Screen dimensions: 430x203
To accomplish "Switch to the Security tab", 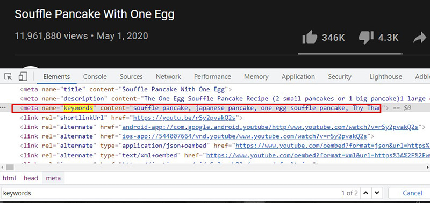I will (x=340, y=76).
